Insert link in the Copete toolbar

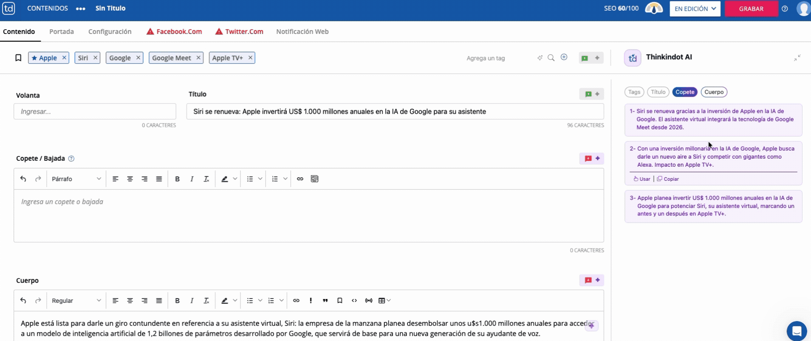coord(300,179)
